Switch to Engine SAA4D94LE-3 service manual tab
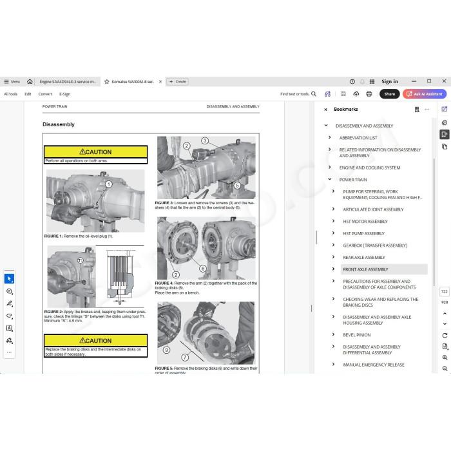 click(68, 82)
